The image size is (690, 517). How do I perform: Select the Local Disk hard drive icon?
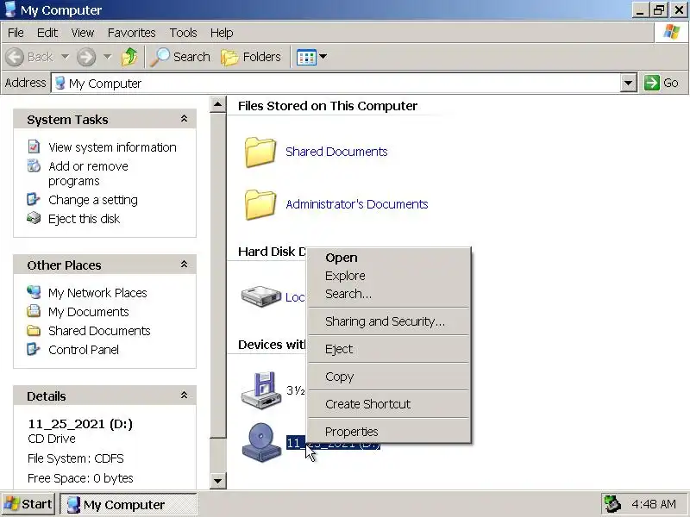coord(261,296)
